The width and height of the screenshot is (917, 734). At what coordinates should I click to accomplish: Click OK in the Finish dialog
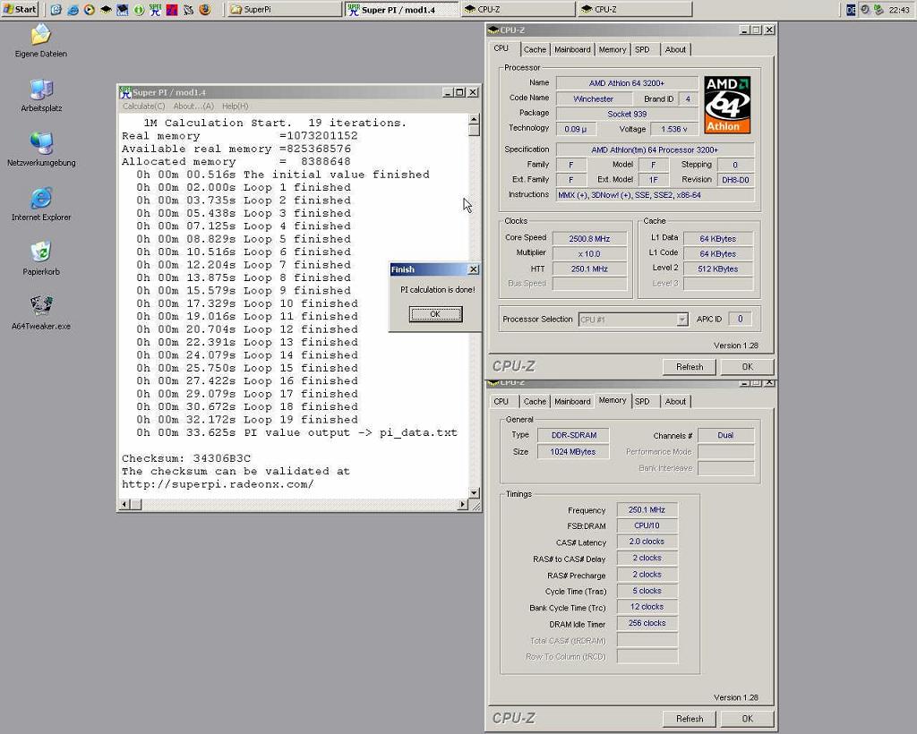(436, 314)
